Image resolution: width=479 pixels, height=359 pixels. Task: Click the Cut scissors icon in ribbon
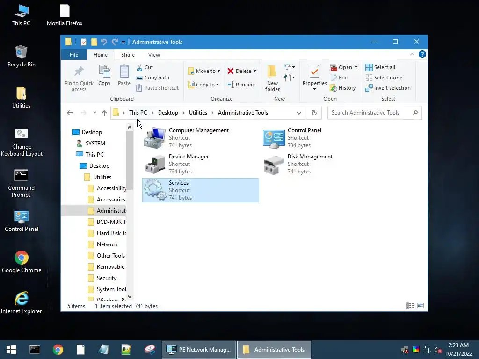click(x=139, y=67)
